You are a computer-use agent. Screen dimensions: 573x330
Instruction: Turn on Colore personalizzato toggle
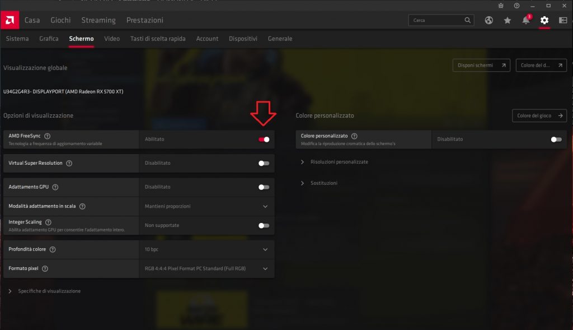pos(556,140)
